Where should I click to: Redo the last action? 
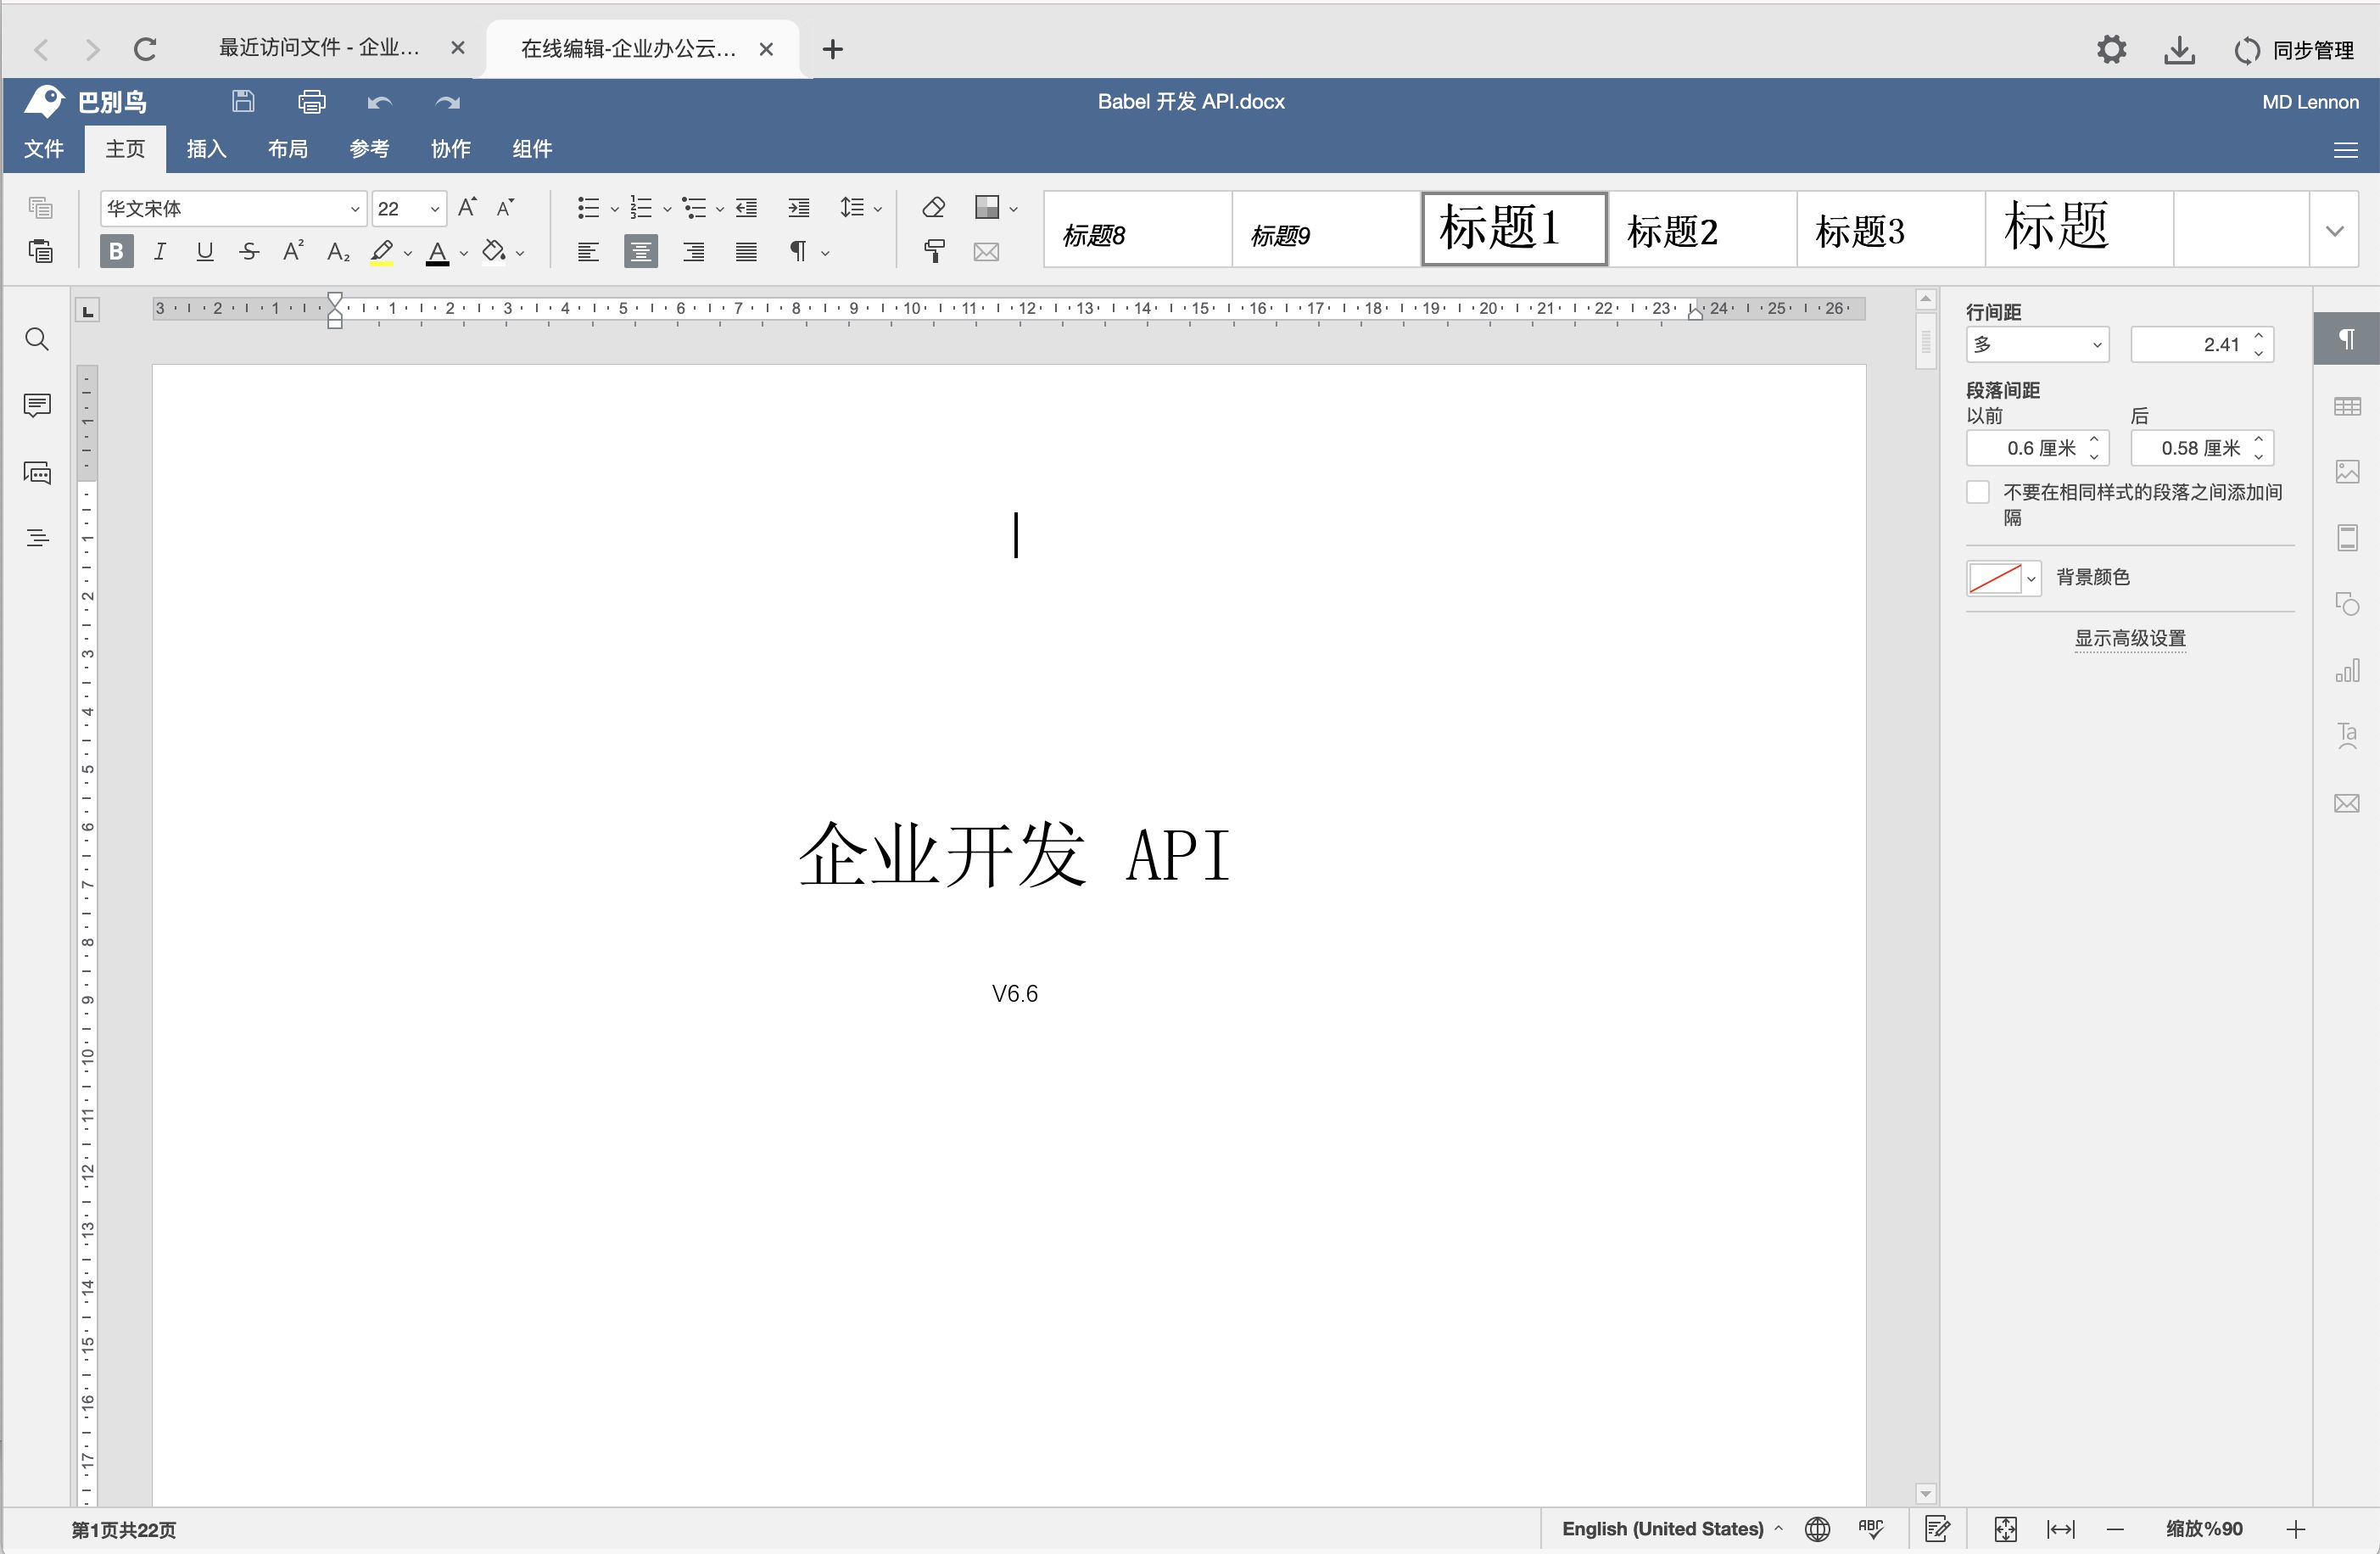[x=447, y=102]
